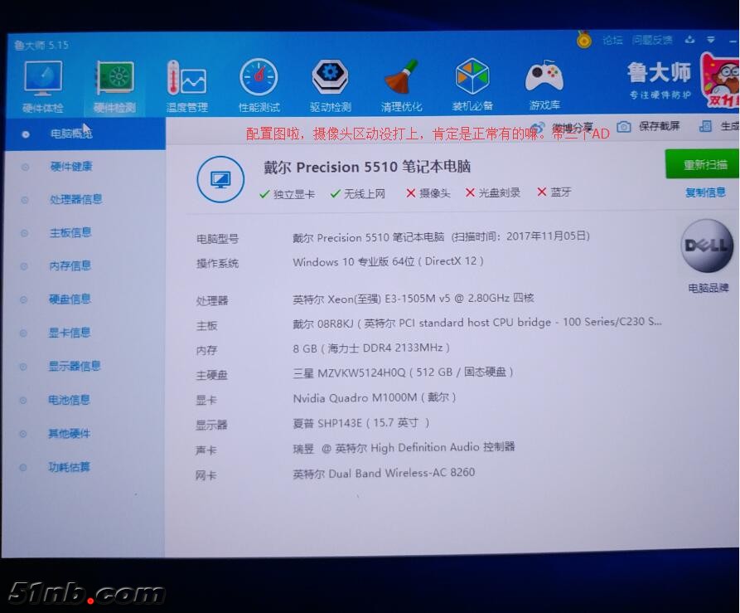Open 温度管理 temperature management icon
The image size is (740, 613).
(186, 78)
